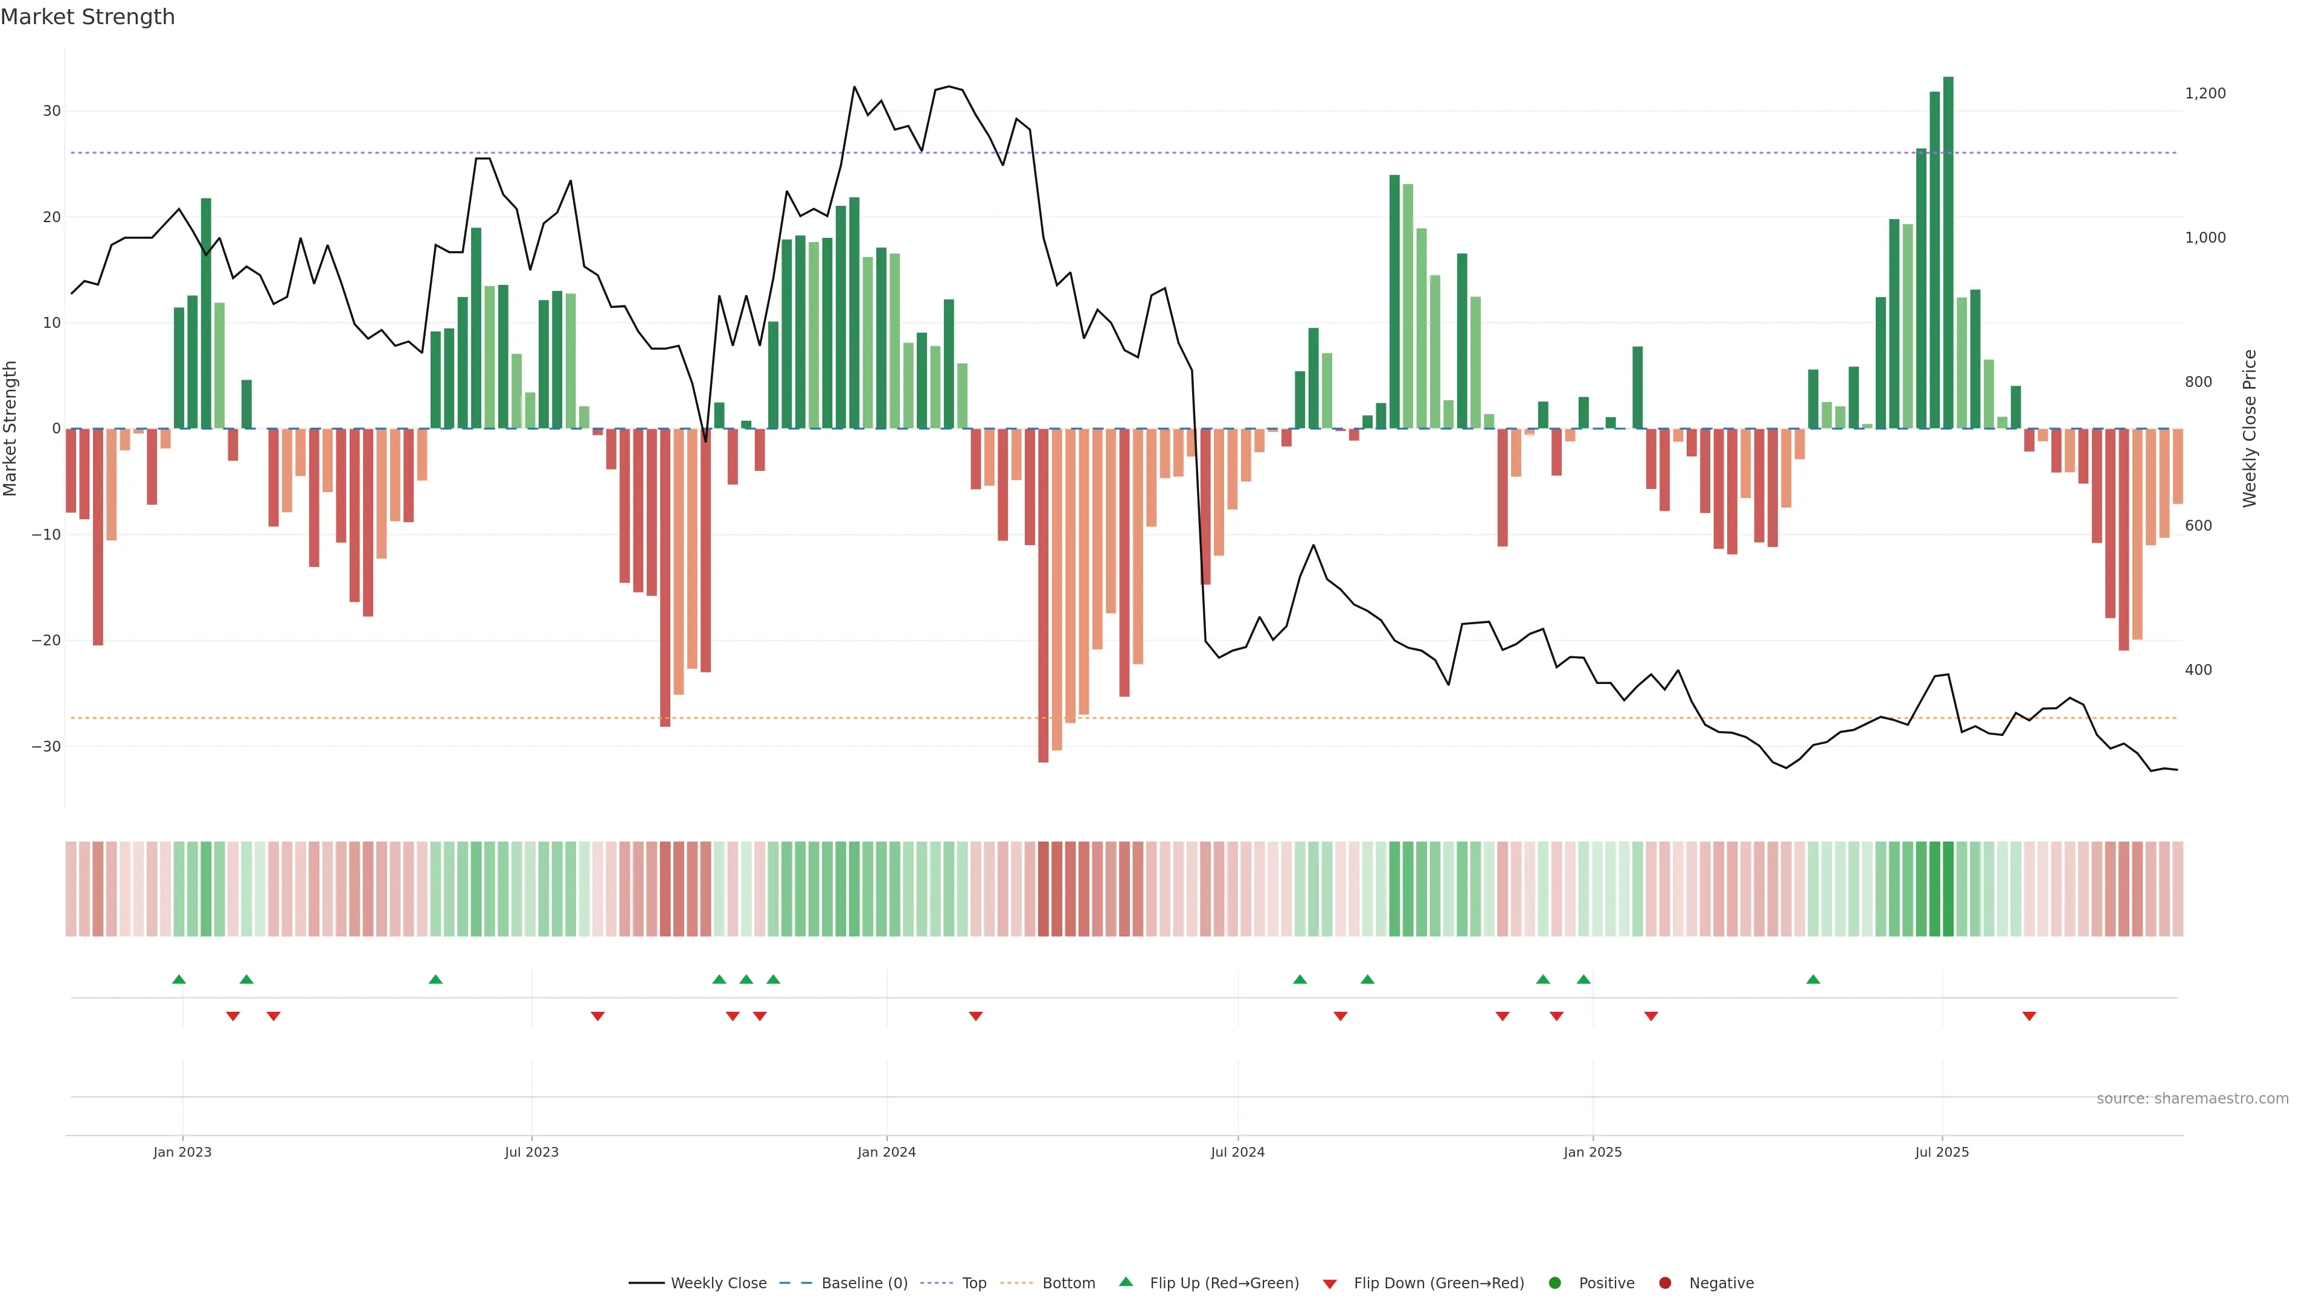Click the red Negative circle legend icon

1664,1283
